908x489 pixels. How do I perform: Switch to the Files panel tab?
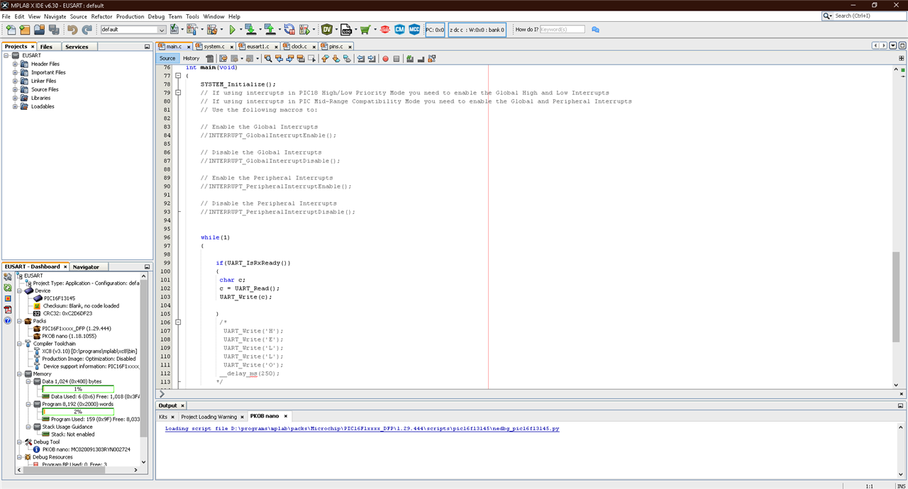pos(45,47)
